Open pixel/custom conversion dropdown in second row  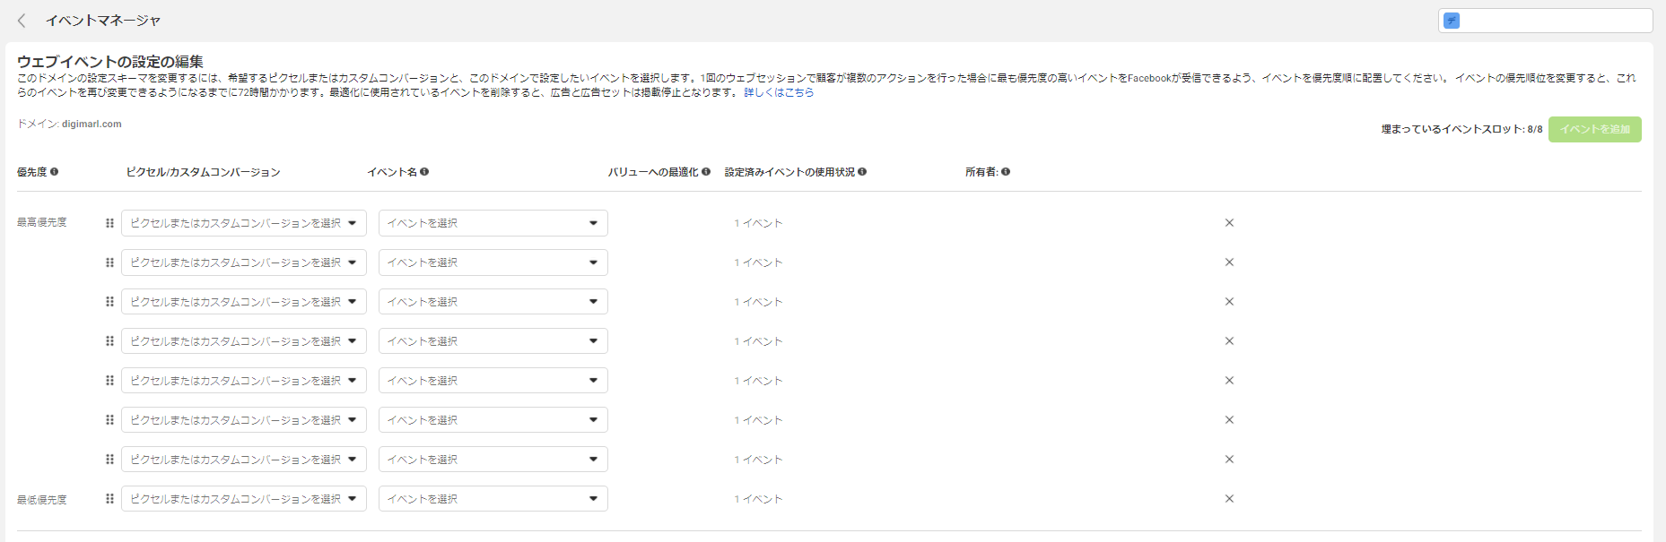coord(244,262)
